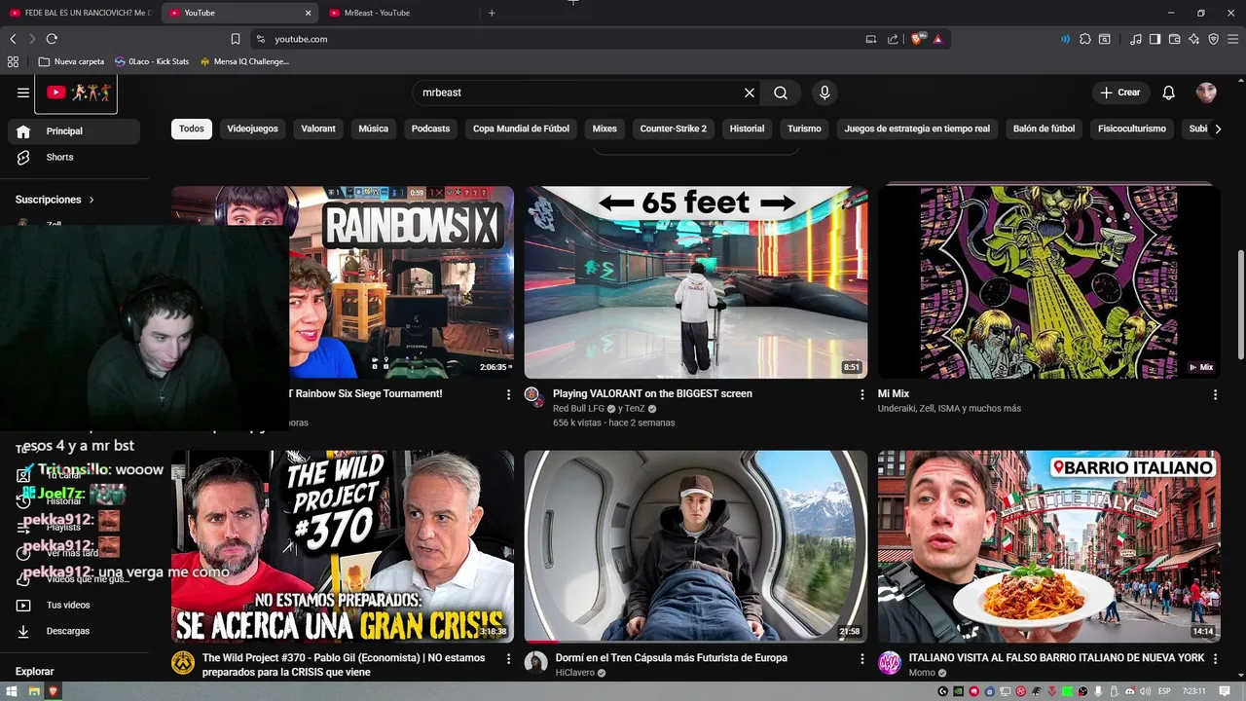Run search with the magnifier button
The width and height of the screenshot is (1246, 701).
[781, 92]
